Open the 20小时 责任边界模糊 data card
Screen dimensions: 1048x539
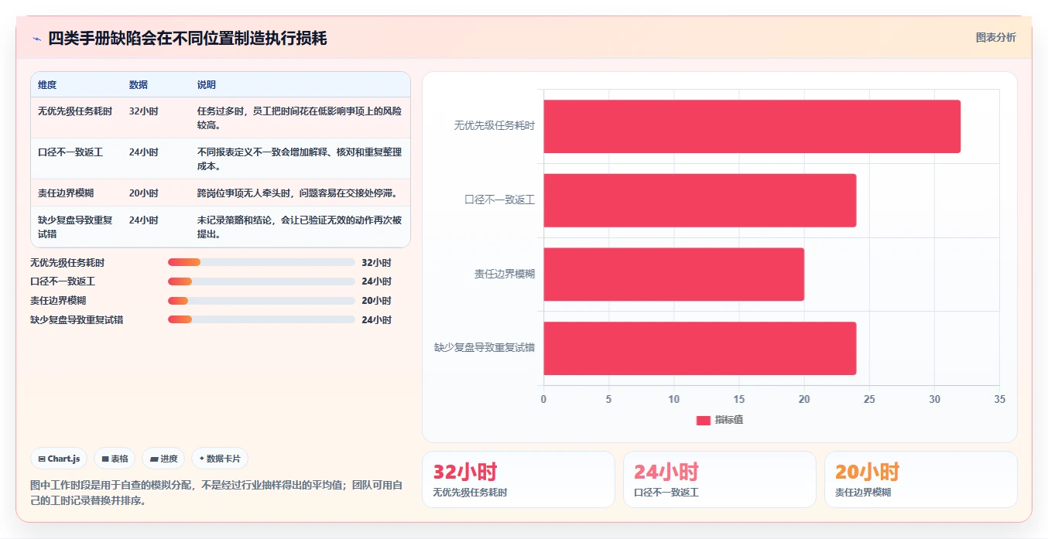[921, 479]
